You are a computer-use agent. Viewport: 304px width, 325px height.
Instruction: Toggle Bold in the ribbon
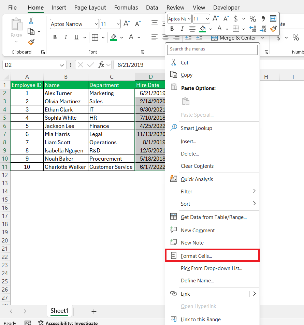tap(55, 37)
